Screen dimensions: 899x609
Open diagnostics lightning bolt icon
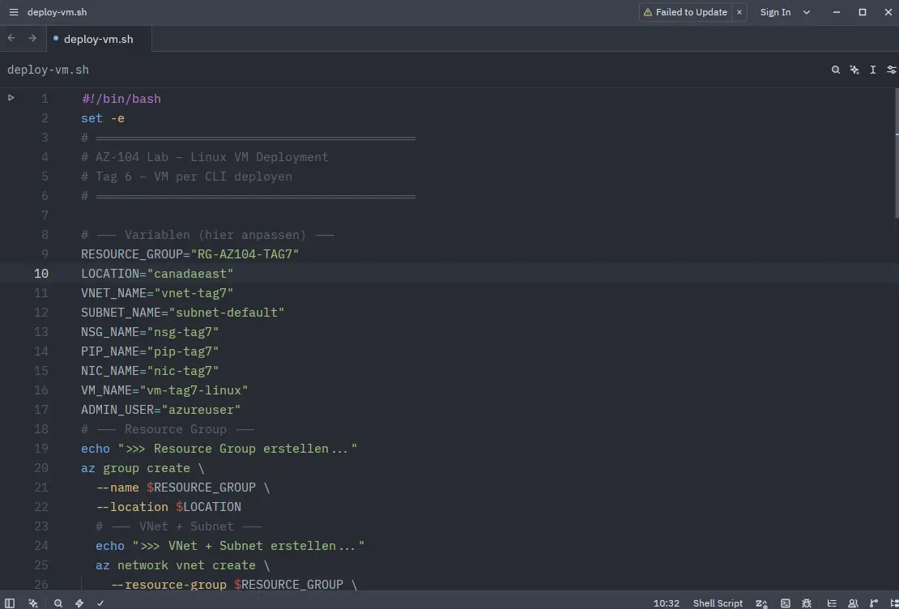tap(79, 603)
